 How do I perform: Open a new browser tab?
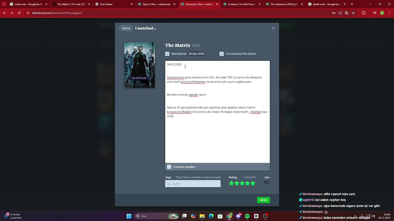(352, 4)
